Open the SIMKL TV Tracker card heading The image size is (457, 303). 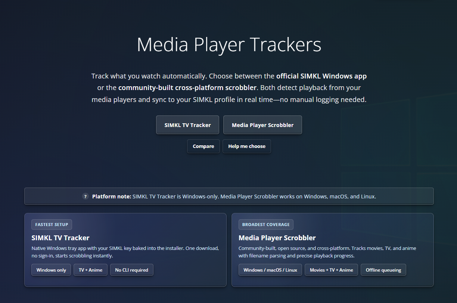(x=60, y=238)
